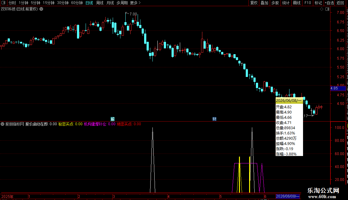Select the 15分钟 period

point(49,3)
